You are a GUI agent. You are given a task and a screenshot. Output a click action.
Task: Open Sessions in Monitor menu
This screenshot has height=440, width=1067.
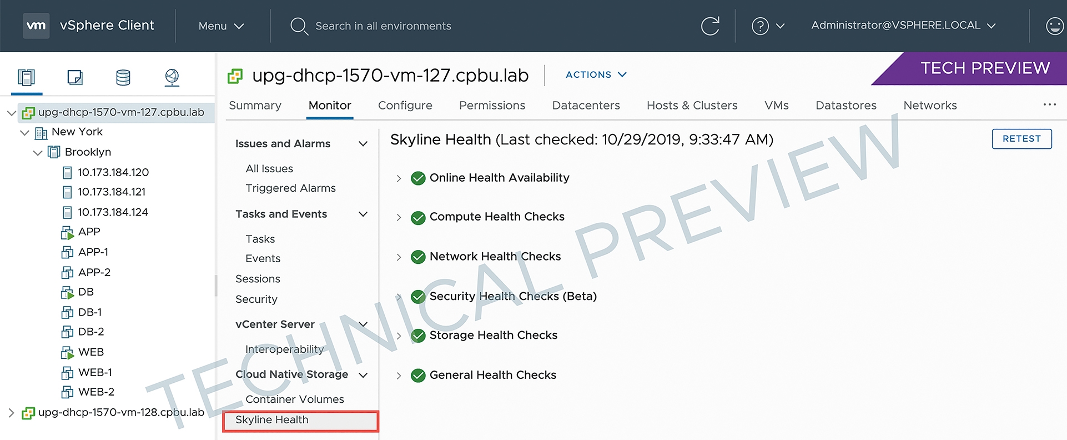258,279
